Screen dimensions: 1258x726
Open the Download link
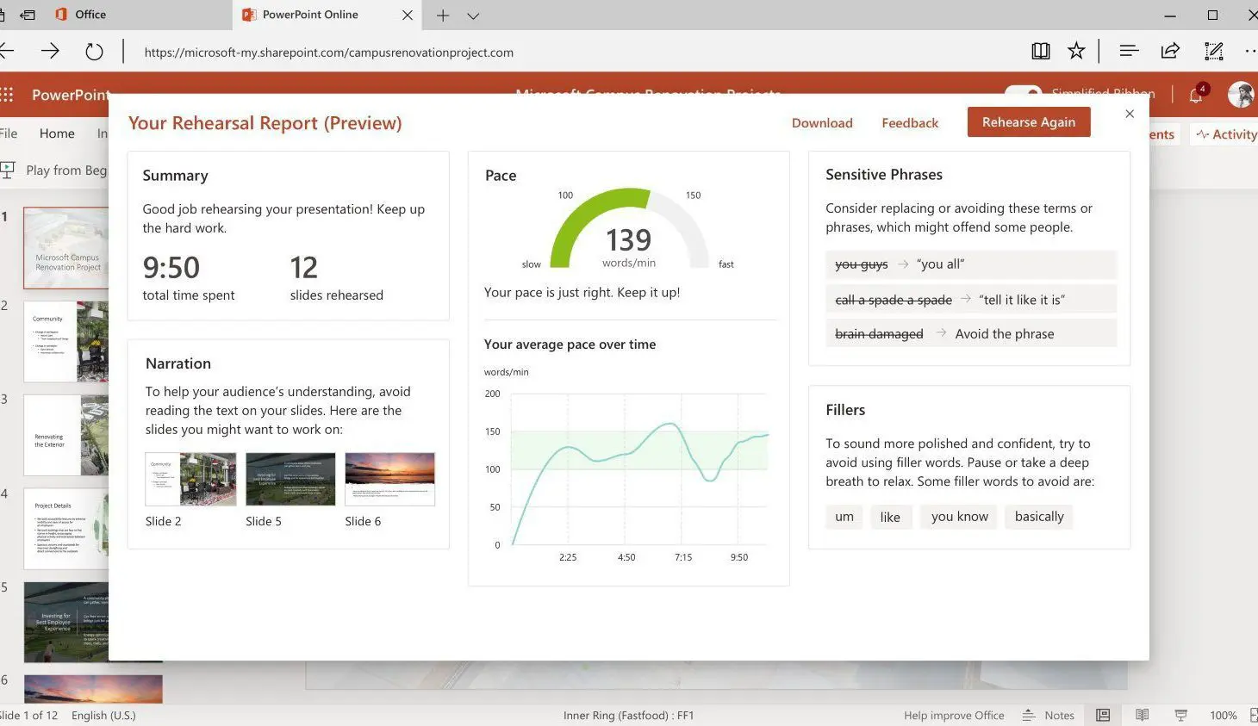(822, 123)
